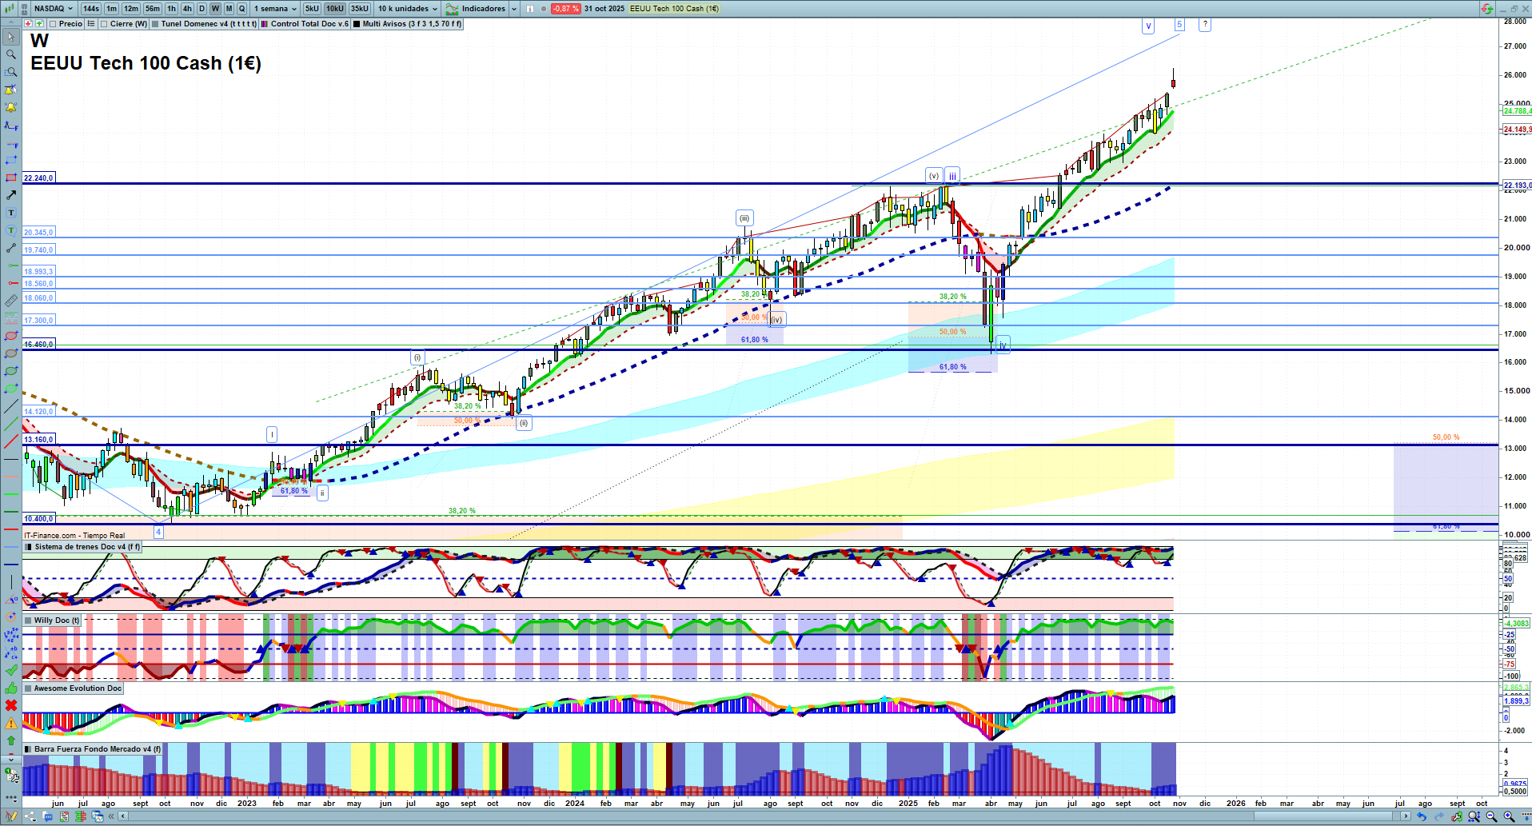This screenshot has width=1532, height=826.
Task: Open the 10 k unidades dropdown
Action: 408,9
